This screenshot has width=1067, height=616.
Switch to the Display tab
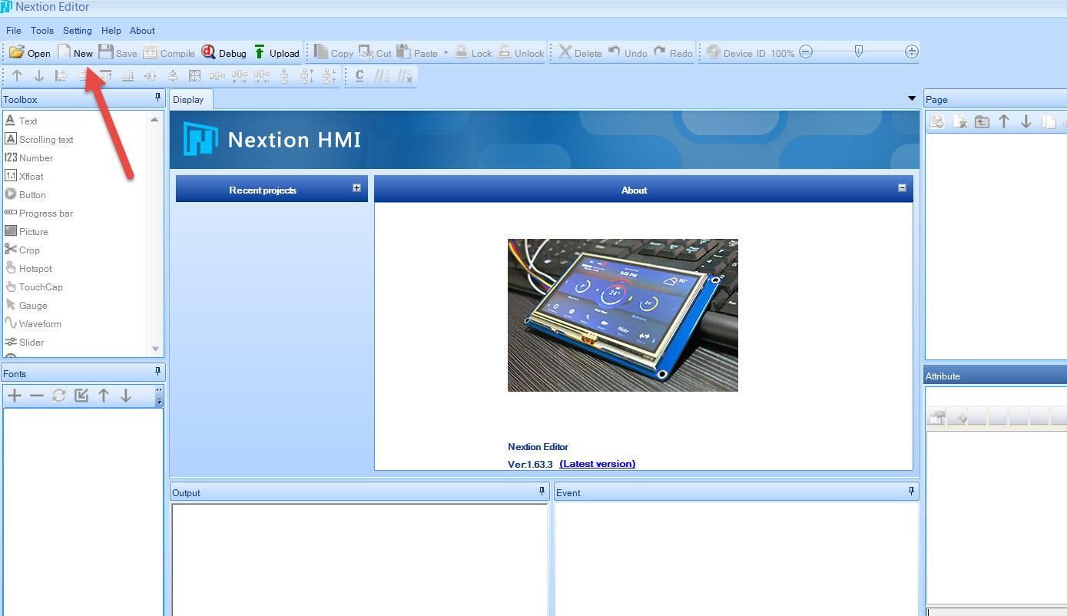click(x=189, y=99)
